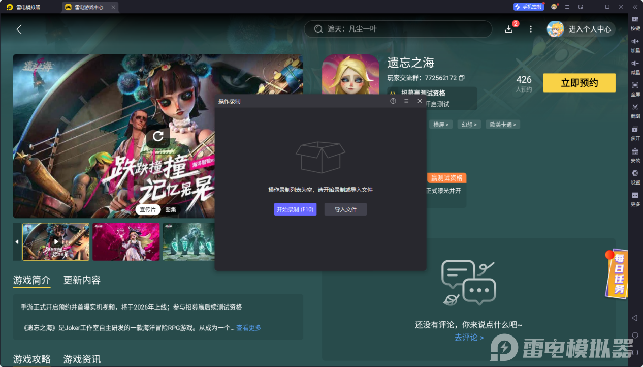
Task: Click 进入个人中心
Action: pos(590,29)
